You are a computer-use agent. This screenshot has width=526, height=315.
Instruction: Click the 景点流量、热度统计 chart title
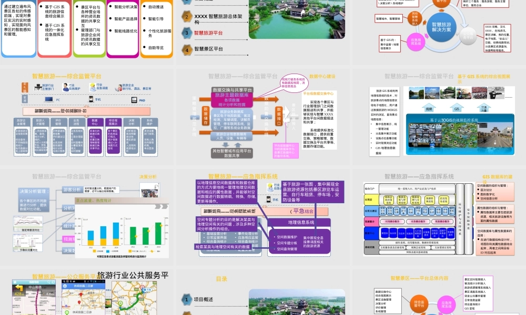(x=93, y=200)
